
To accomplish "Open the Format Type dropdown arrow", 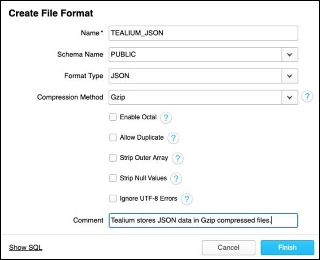I will click(290, 76).
